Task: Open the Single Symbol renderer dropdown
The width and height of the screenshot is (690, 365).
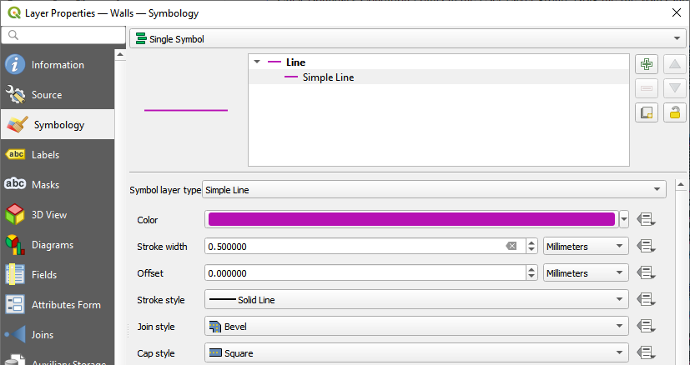Action: click(407, 39)
